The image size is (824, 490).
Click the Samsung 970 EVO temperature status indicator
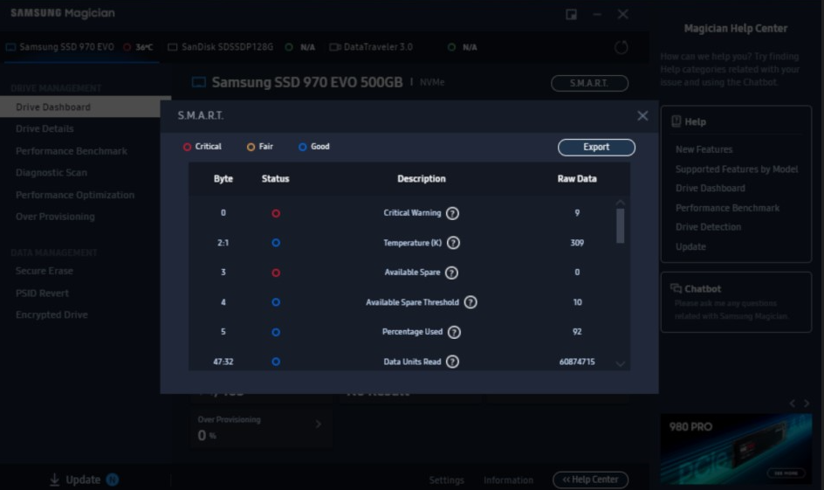pyautogui.click(x=127, y=47)
